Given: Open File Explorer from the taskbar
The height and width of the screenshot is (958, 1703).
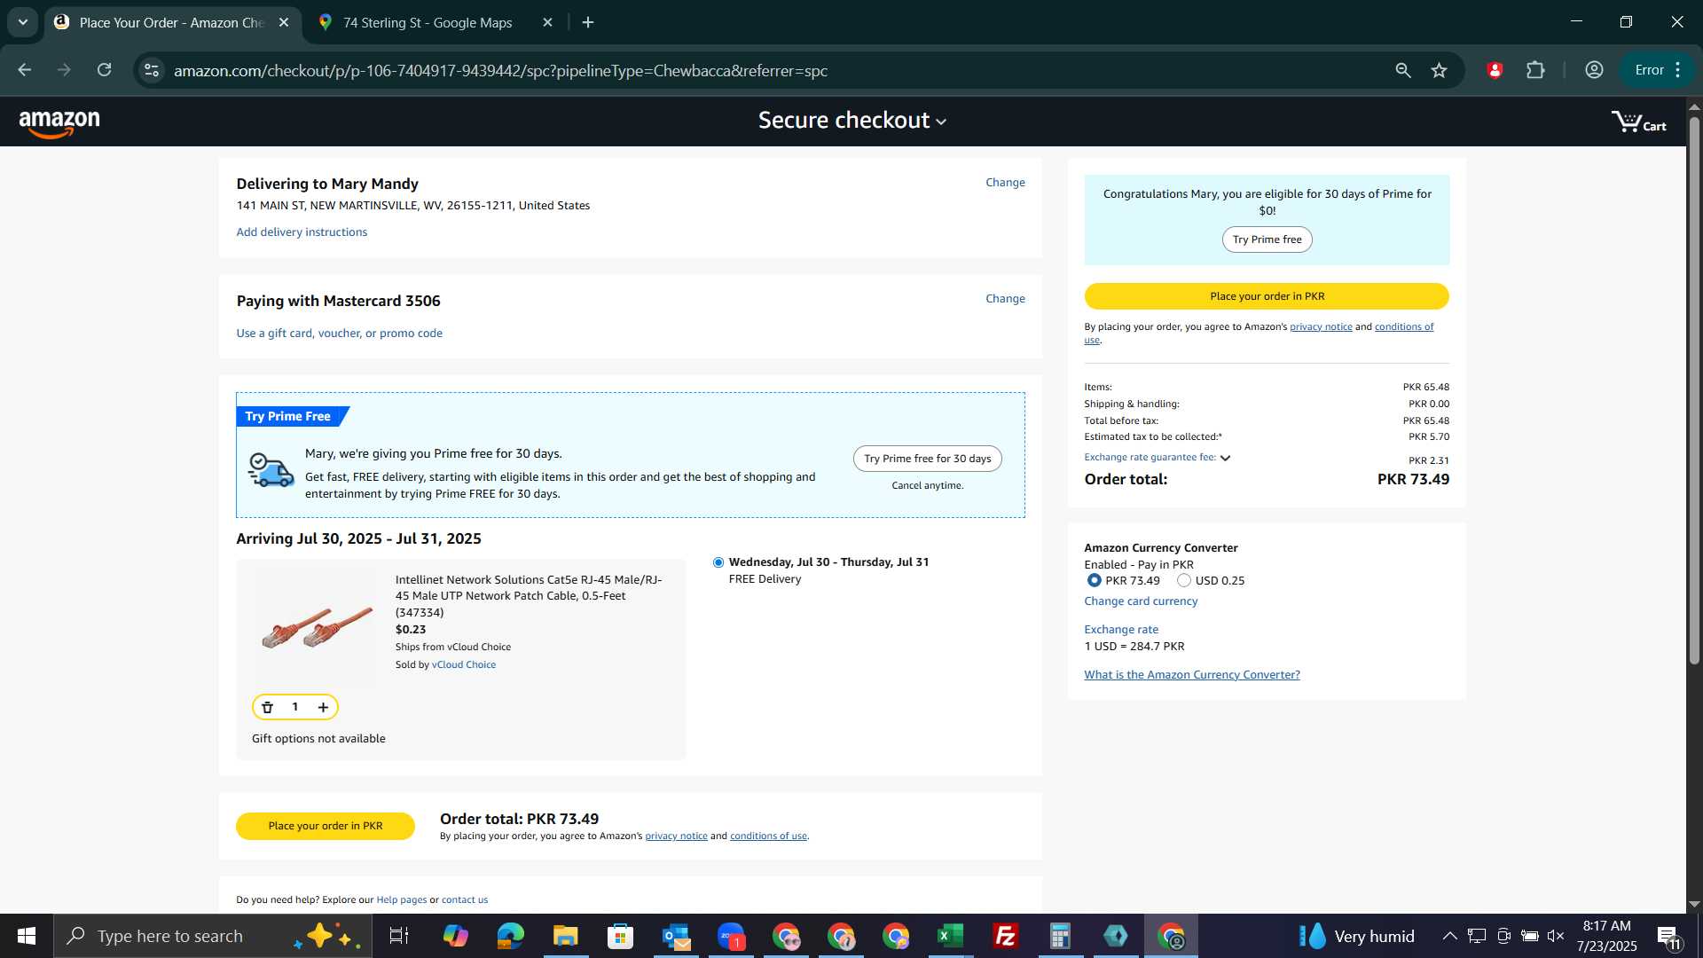Looking at the screenshot, I should point(565,936).
